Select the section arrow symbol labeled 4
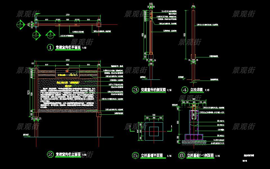Screen dimensions: 270x169 pyautogui.click(x=21, y=25)
